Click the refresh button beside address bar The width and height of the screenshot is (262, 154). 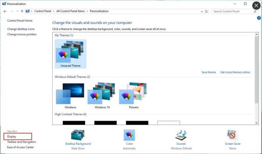206,11
